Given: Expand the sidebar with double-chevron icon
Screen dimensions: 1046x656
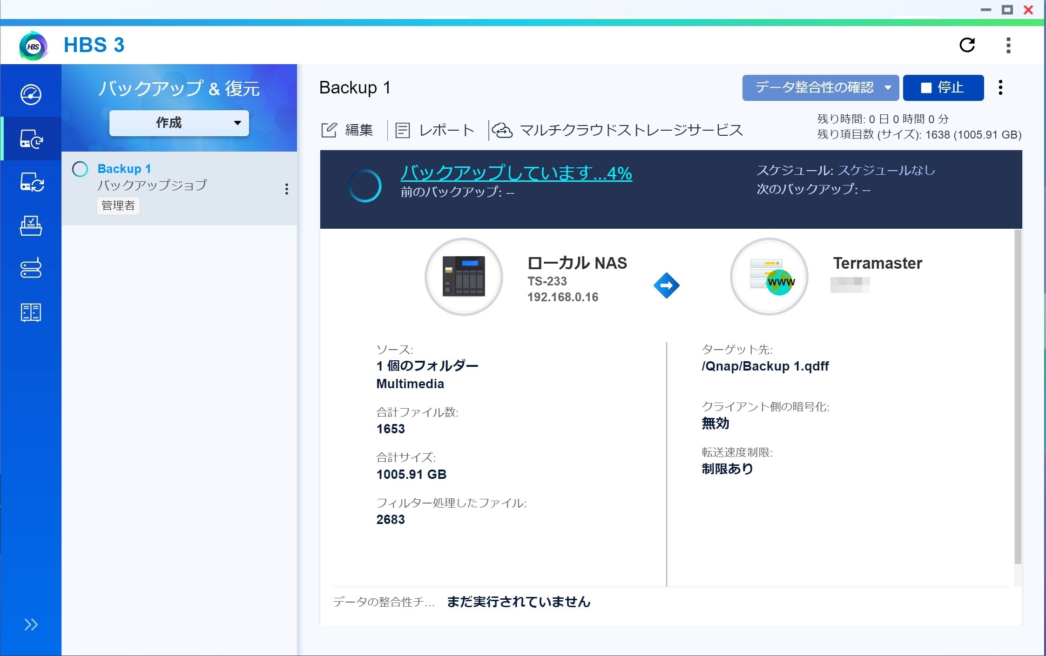Looking at the screenshot, I should [31, 624].
